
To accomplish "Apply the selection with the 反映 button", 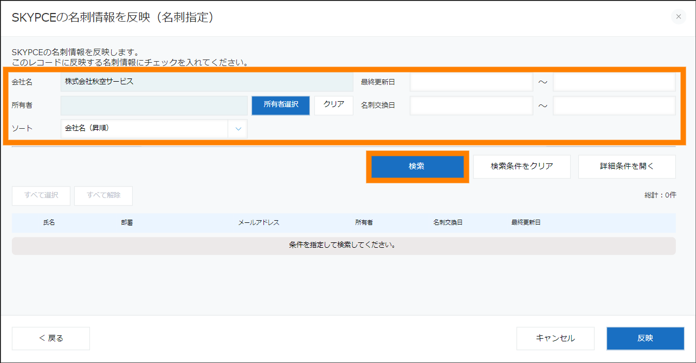I will [645, 338].
